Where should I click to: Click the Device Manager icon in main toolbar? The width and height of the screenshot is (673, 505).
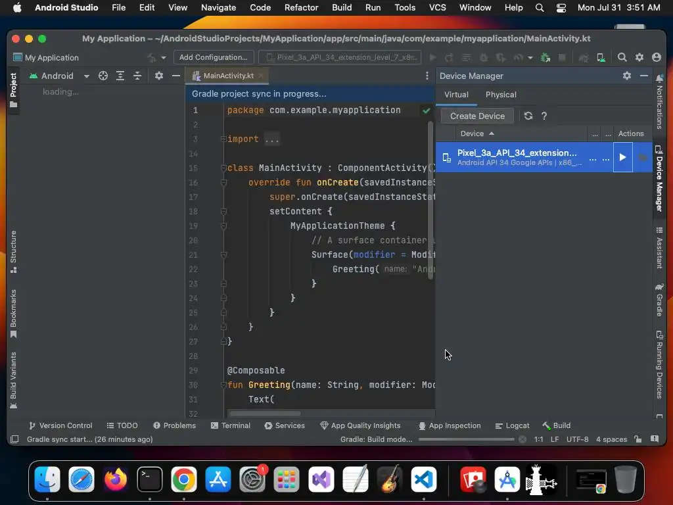pyautogui.click(x=601, y=57)
